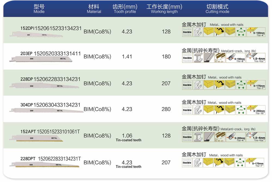Click the flexible icon for model 203EP
The height and width of the screenshot is (189, 272).
[x=187, y=58]
